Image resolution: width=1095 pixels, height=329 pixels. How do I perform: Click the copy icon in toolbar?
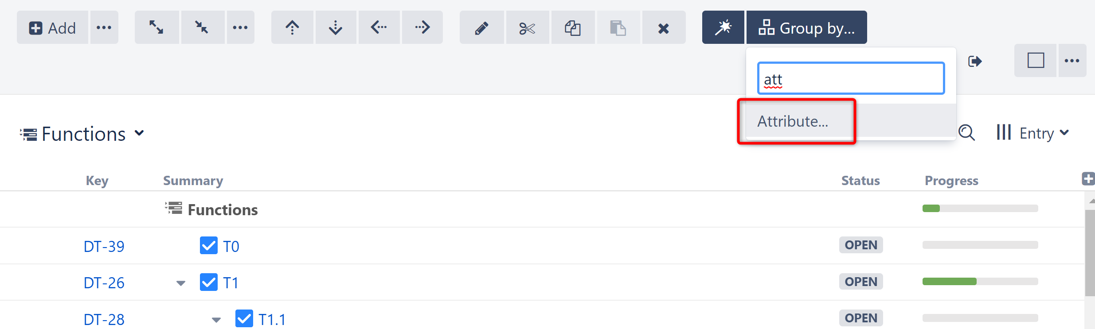pos(572,28)
